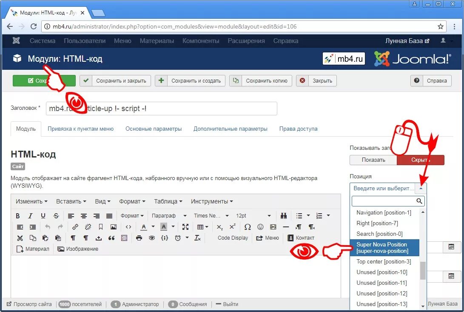Preview content with the eye icon
The image size is (464, 312).
(152, 238)
